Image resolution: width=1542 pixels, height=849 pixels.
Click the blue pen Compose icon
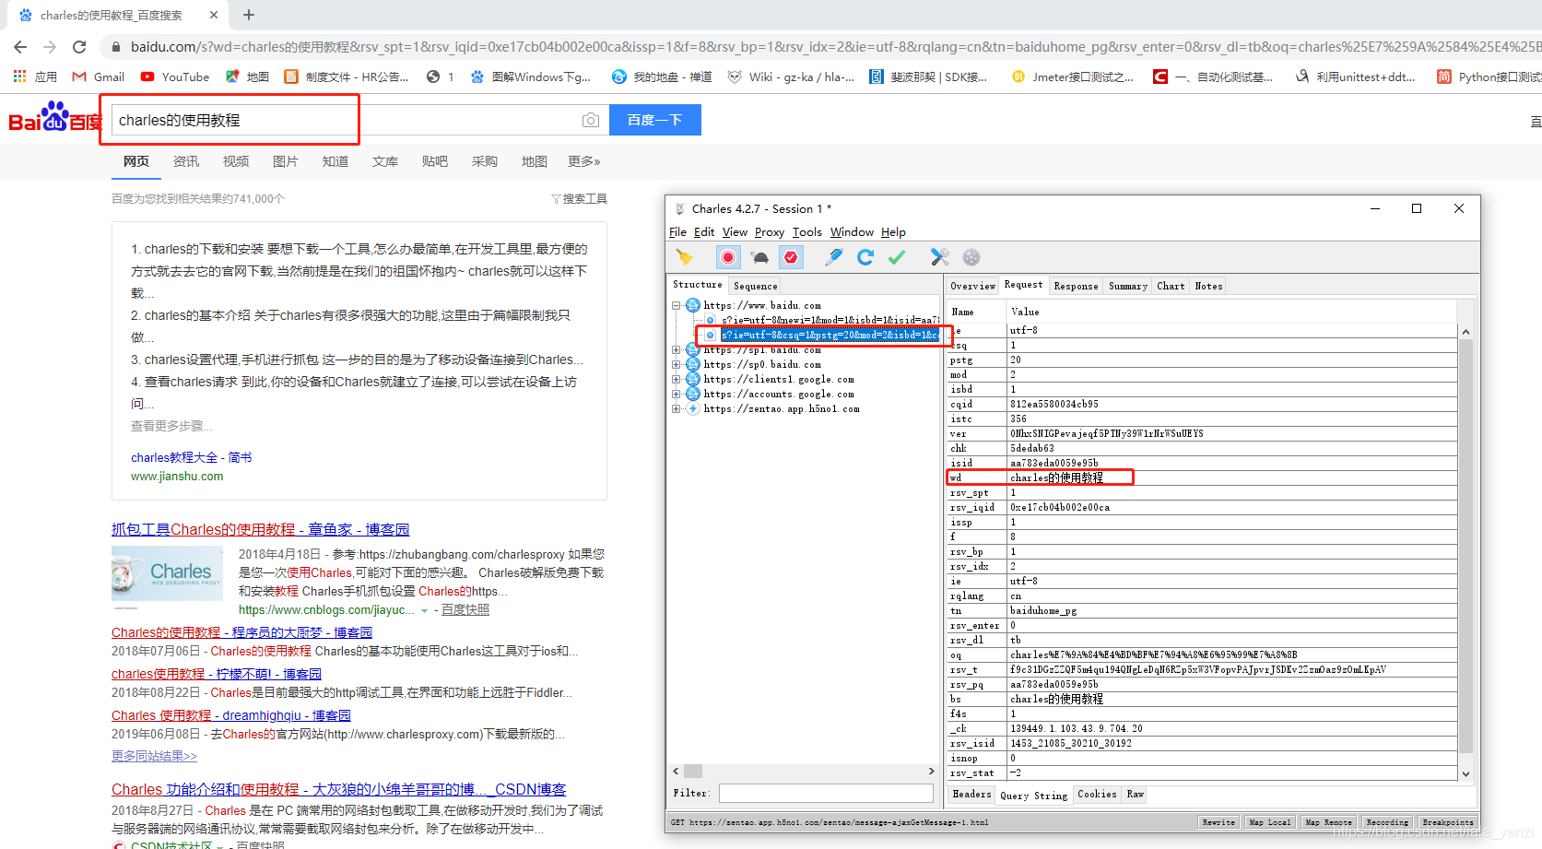[833, 257]
